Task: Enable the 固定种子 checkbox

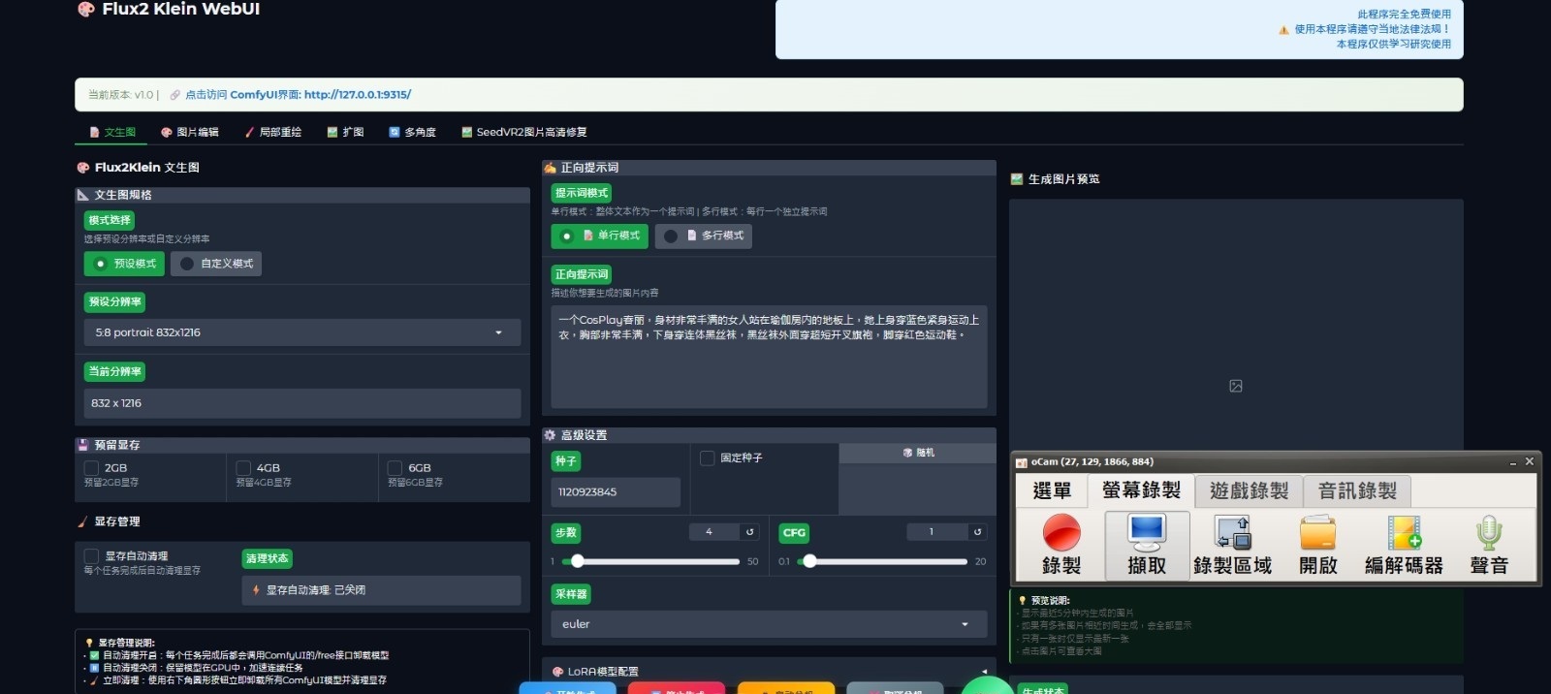Action: [x=708, y=458]
